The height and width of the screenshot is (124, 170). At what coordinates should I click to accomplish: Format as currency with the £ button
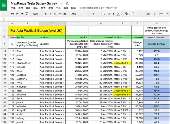46,14
